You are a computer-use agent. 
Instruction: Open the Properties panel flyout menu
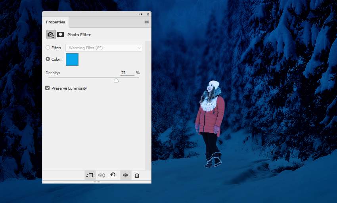(147, 22)
